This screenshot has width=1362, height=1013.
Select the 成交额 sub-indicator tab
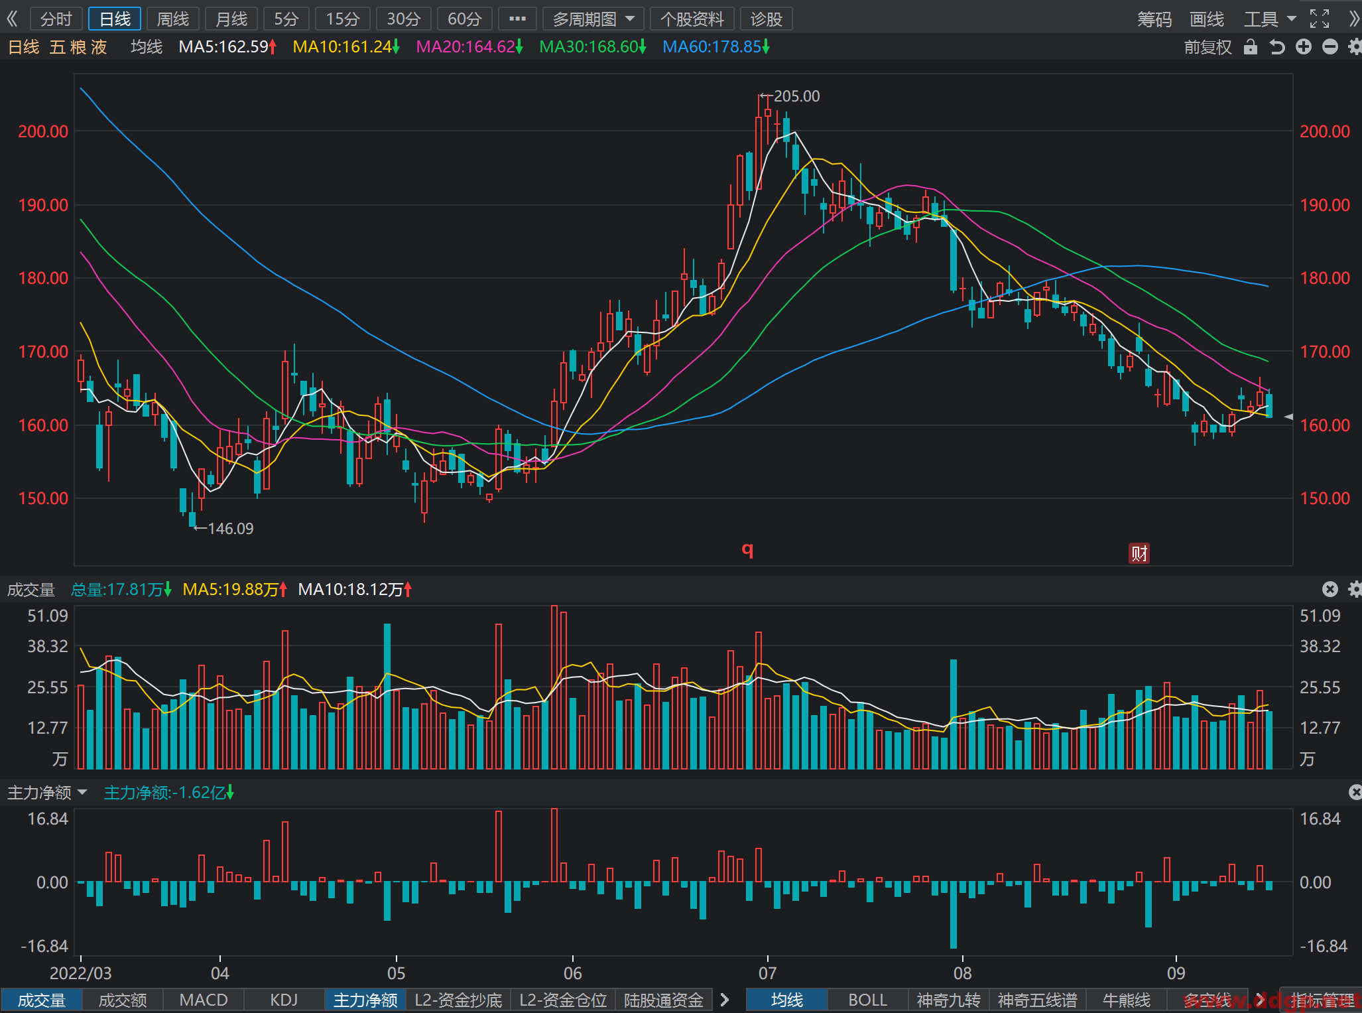(x=123, y=1000)
